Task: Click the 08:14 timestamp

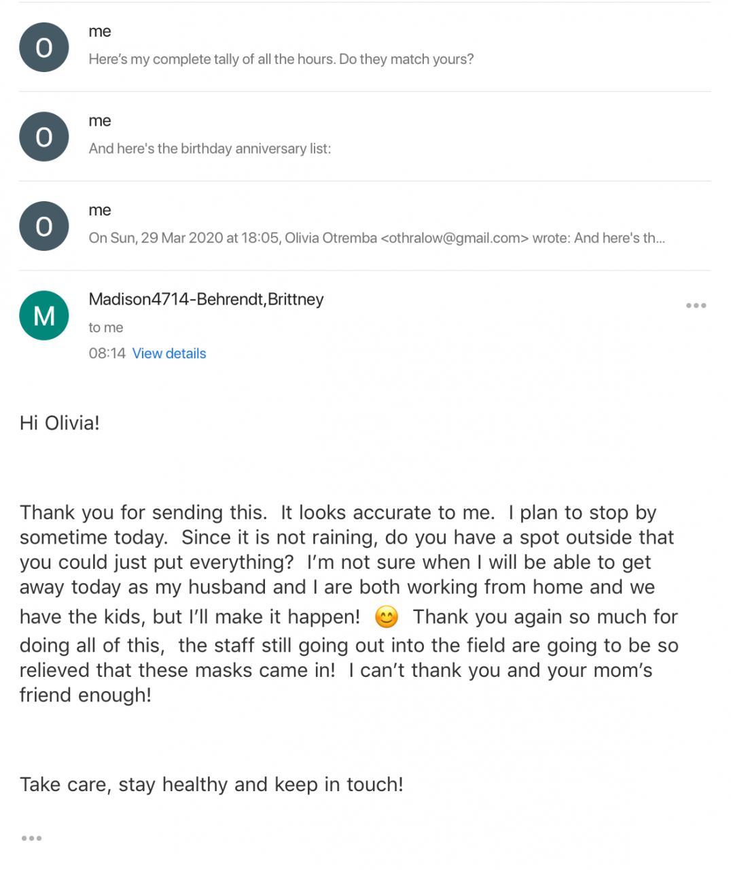Action: [107, 353]
